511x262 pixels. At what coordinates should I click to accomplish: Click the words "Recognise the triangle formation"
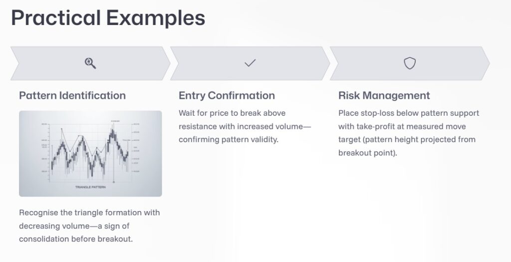point(83,213)
